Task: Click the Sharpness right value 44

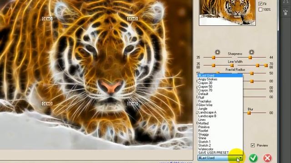Action: click(x=271, y=58)
